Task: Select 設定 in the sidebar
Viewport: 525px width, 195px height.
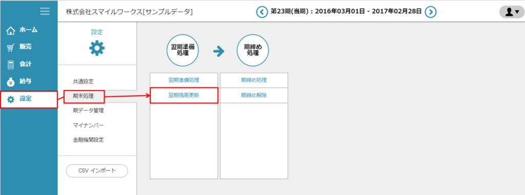Action: click(x=29, y=99)
